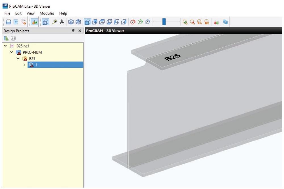Rotate around the X axis
This screenshot has height=189, width=284.
click(x=133, y=22)
